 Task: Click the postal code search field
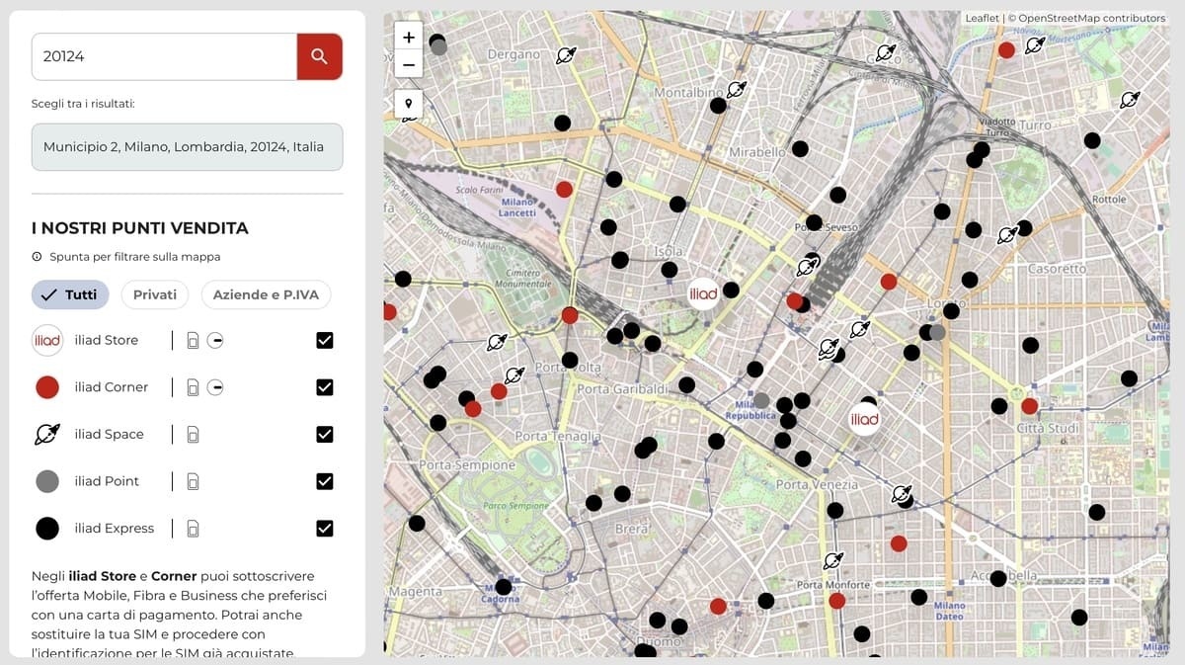(x=164, y=56)
